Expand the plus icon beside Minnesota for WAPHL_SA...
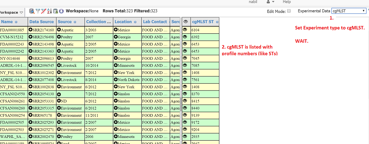This screenshot has height=144, width=369. (x=116, y=137)
